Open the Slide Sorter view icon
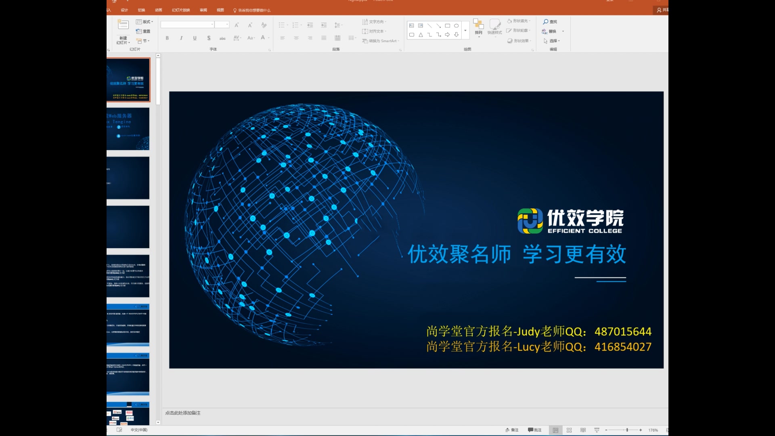This screenshot has width=775, height=436. pos(569,430)
